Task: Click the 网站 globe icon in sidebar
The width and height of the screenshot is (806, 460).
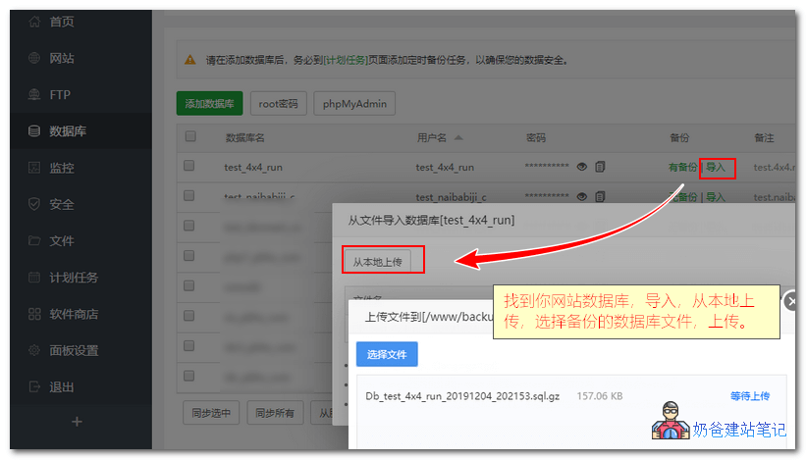Action: pyautogui.click(x=34, y=58)
